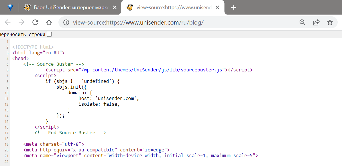Click the back navigation arrow
This screenshot has height=166, width=342.
click(8, 22)
